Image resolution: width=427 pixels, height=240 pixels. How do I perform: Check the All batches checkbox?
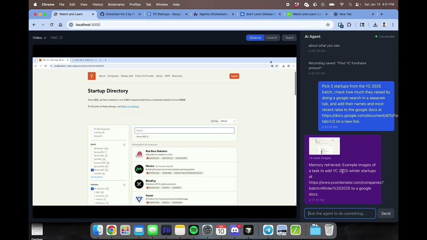tap(92, 149)
